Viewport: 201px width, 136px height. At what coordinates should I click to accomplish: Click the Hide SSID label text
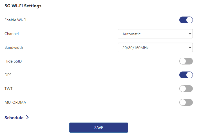click(13, 61)
